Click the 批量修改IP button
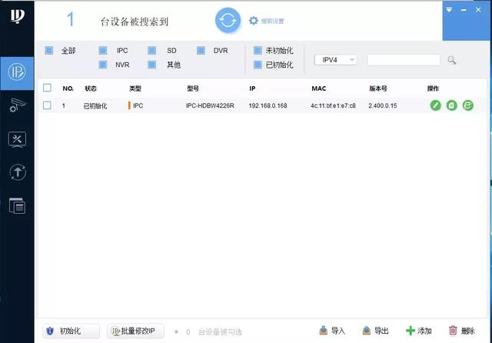Screen dimensions: 492x343 coord(135,331)
